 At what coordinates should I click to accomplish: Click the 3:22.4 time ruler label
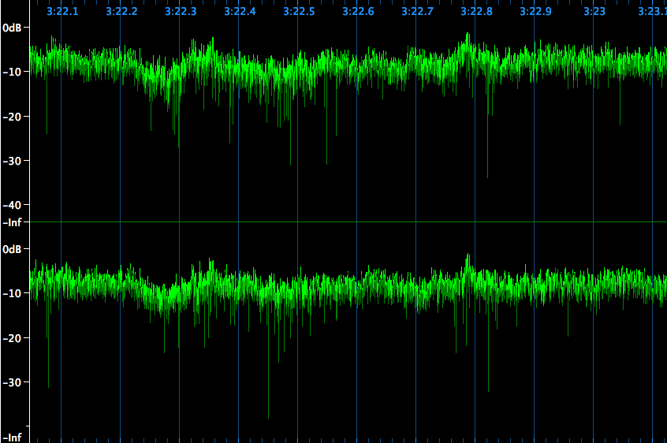pyautogui.click(x=240, y=12)
